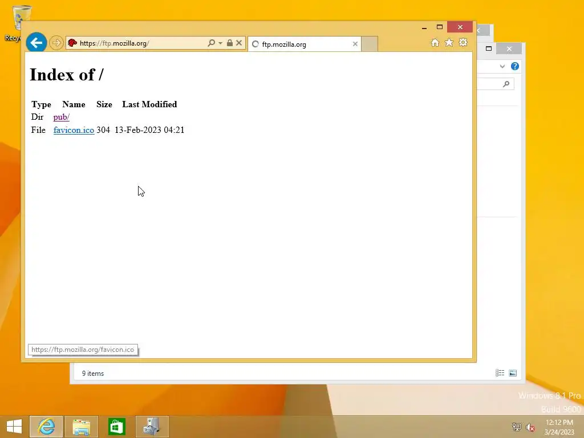584x438 pixels.
Task: Close the background File Explorer window
Action: tap(509, 49)
